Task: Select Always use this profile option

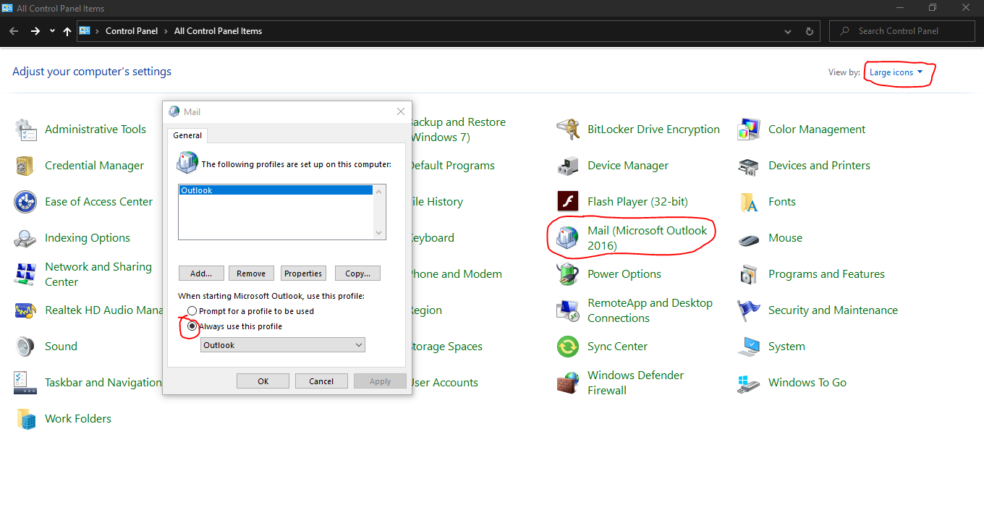Action: click(x=192, y=326)
